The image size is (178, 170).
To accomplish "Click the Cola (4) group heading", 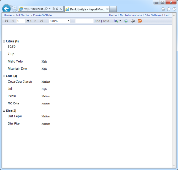I will coord(12,76).
